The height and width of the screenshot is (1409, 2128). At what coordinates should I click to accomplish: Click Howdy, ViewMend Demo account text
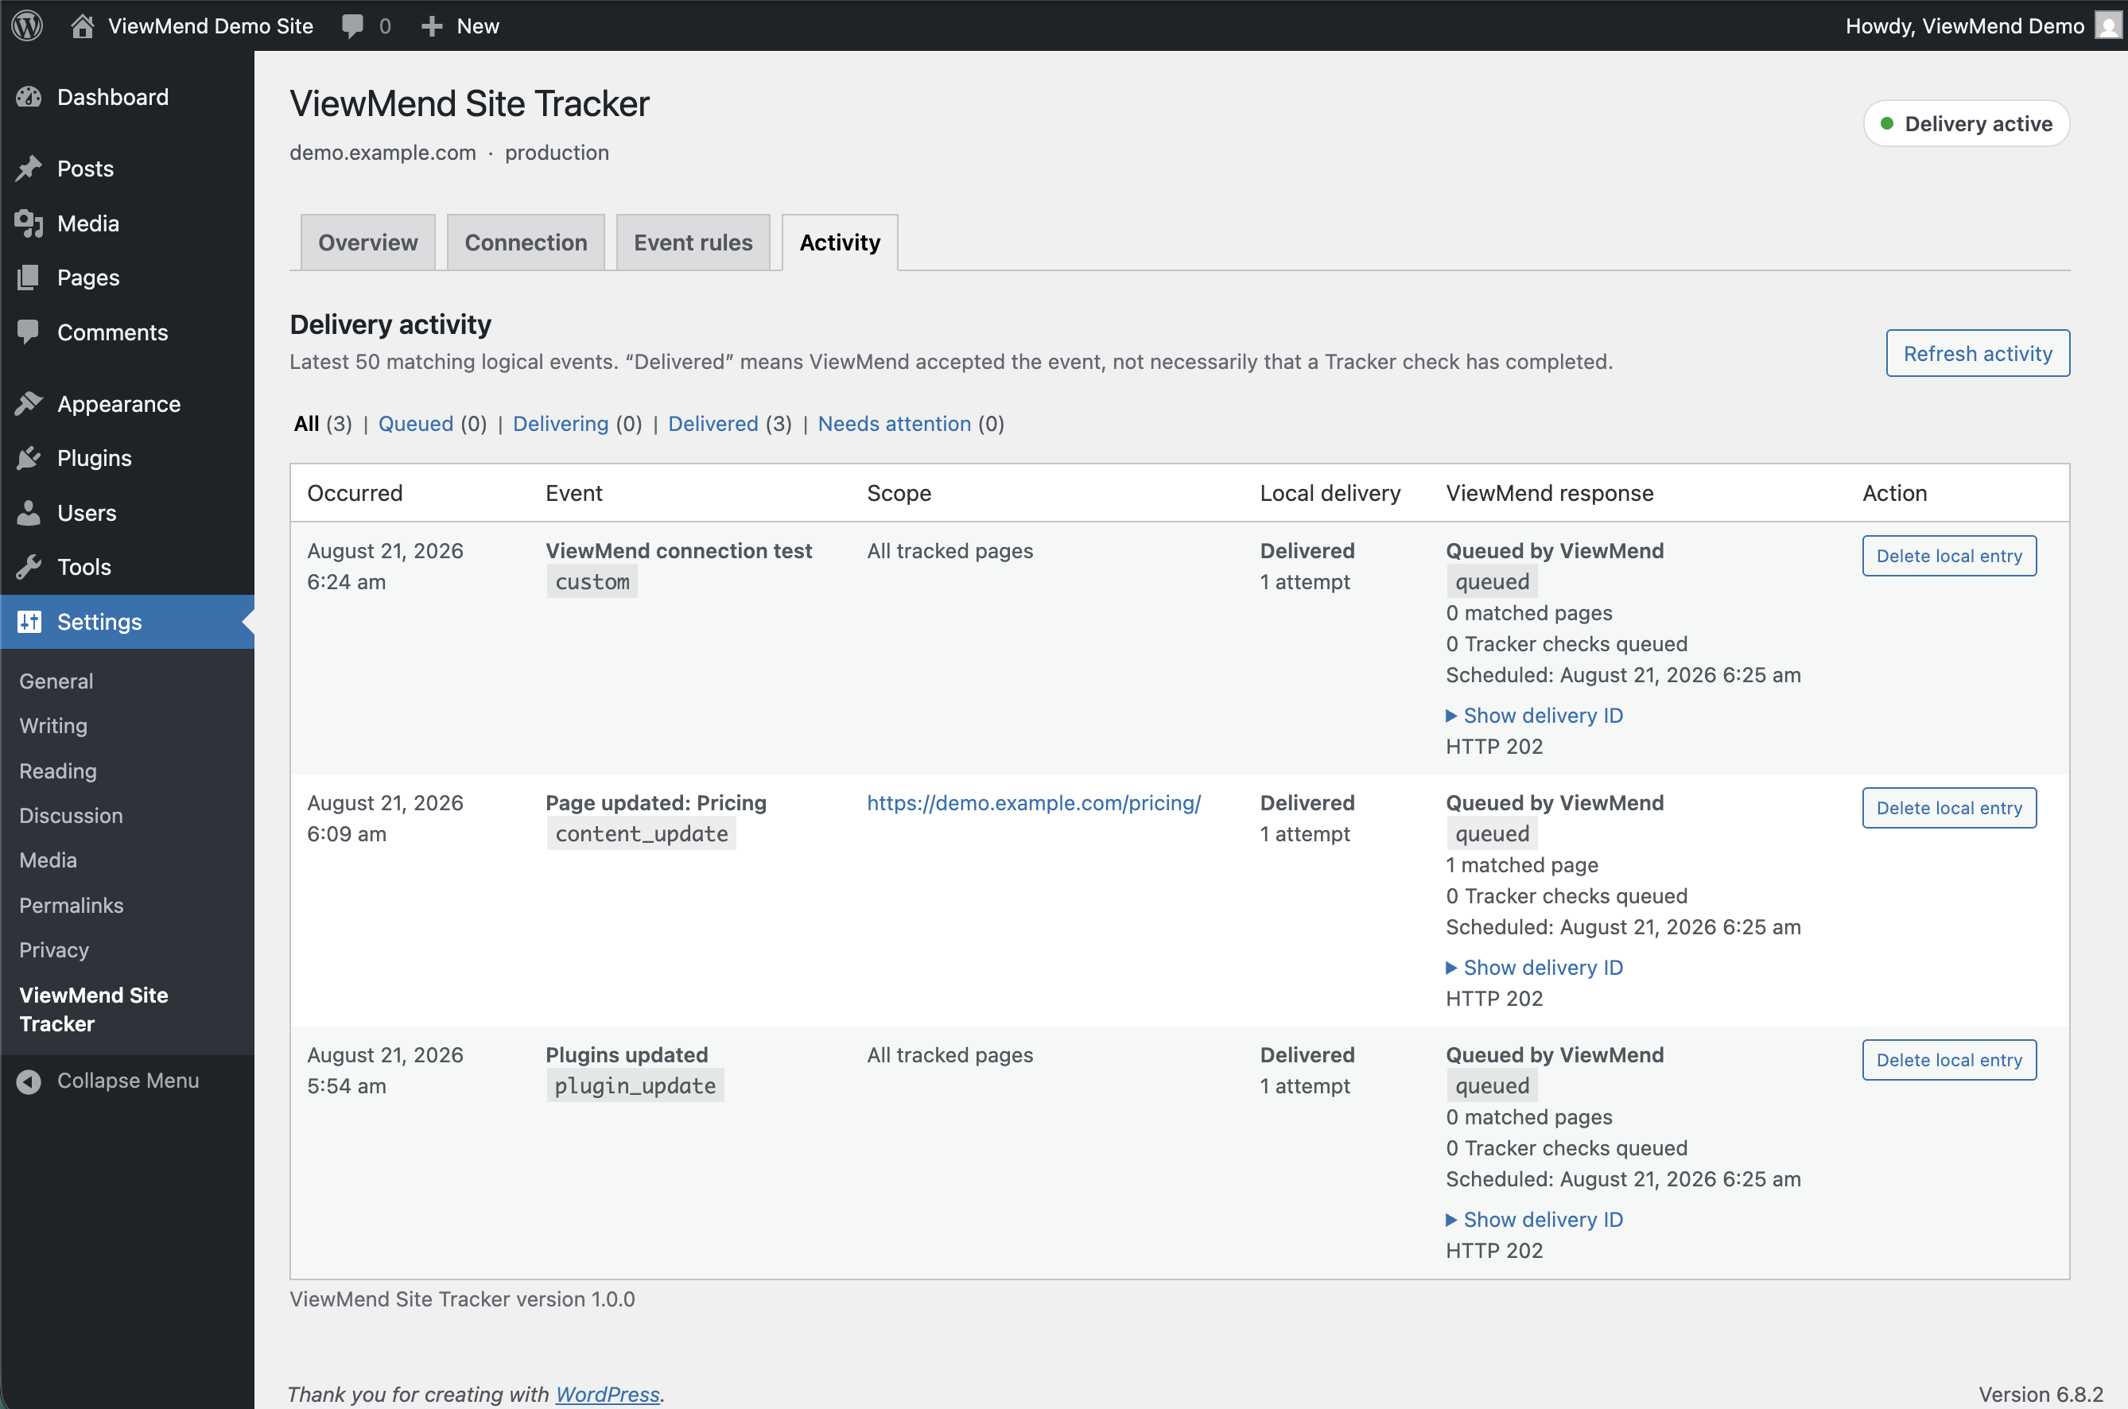(x=1964, y=26)
